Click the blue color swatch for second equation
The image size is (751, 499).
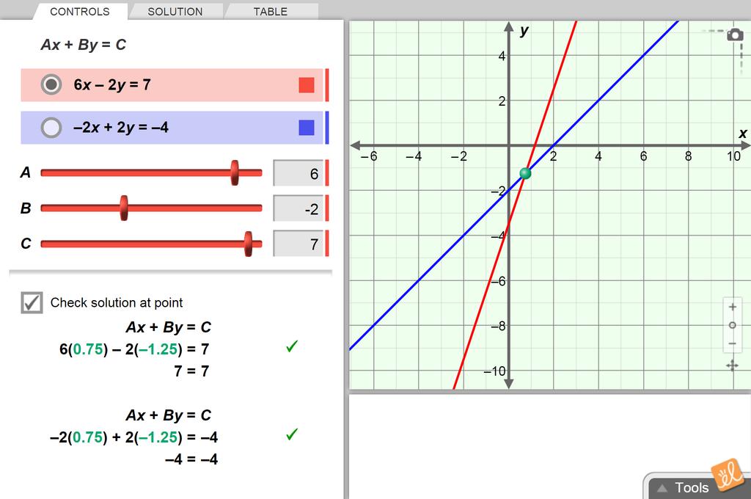click(307, 128)
